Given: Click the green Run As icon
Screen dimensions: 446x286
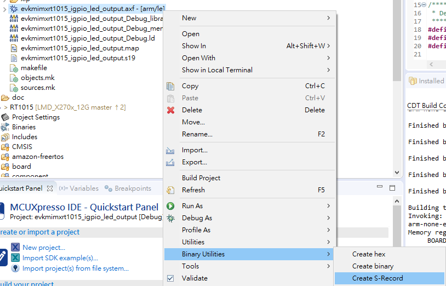Looking at the screenshot, I should click(x=170, y=206).
